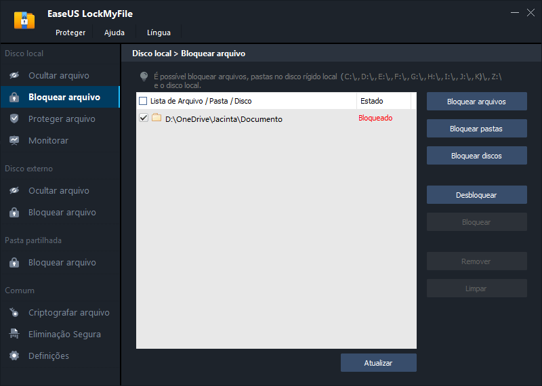
Task: Select Ocultar arquivo under Disco externo
Action: point(60,190)
